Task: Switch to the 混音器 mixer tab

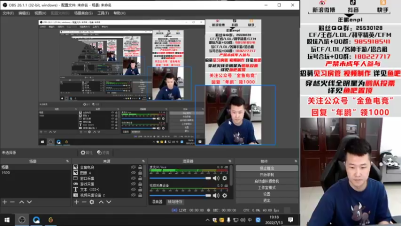Action: pos(157,202)
